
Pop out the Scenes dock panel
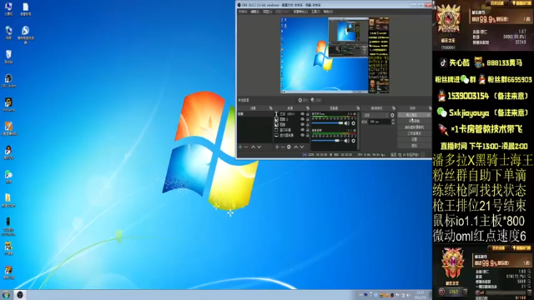tap(270, 107)
